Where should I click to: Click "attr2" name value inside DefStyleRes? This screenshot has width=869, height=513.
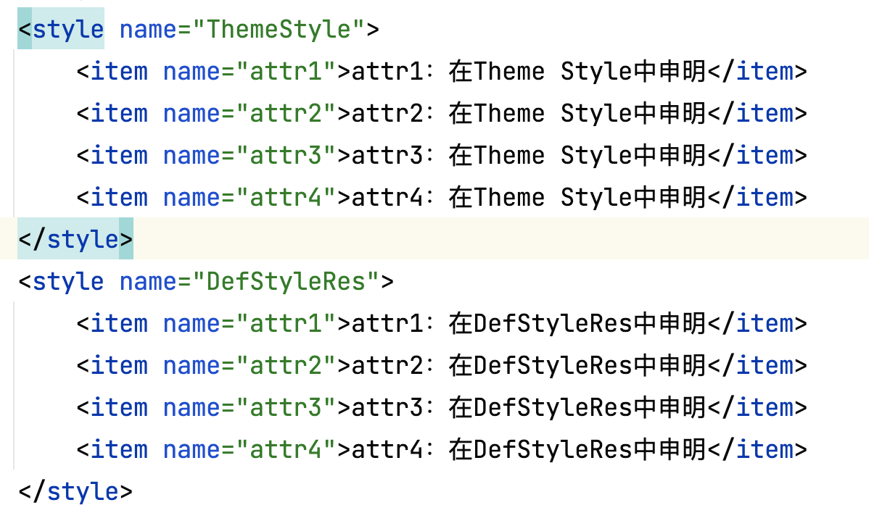pyautogui.click(x=286, y=365)
